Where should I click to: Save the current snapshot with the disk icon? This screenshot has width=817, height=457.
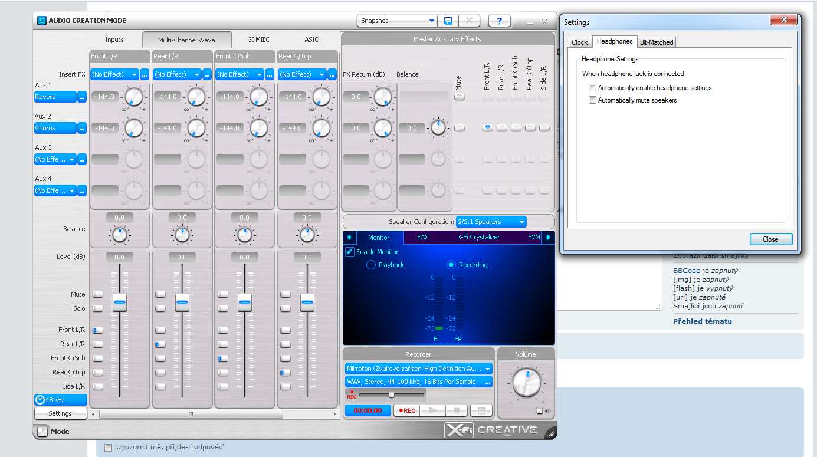click(448, 21)
